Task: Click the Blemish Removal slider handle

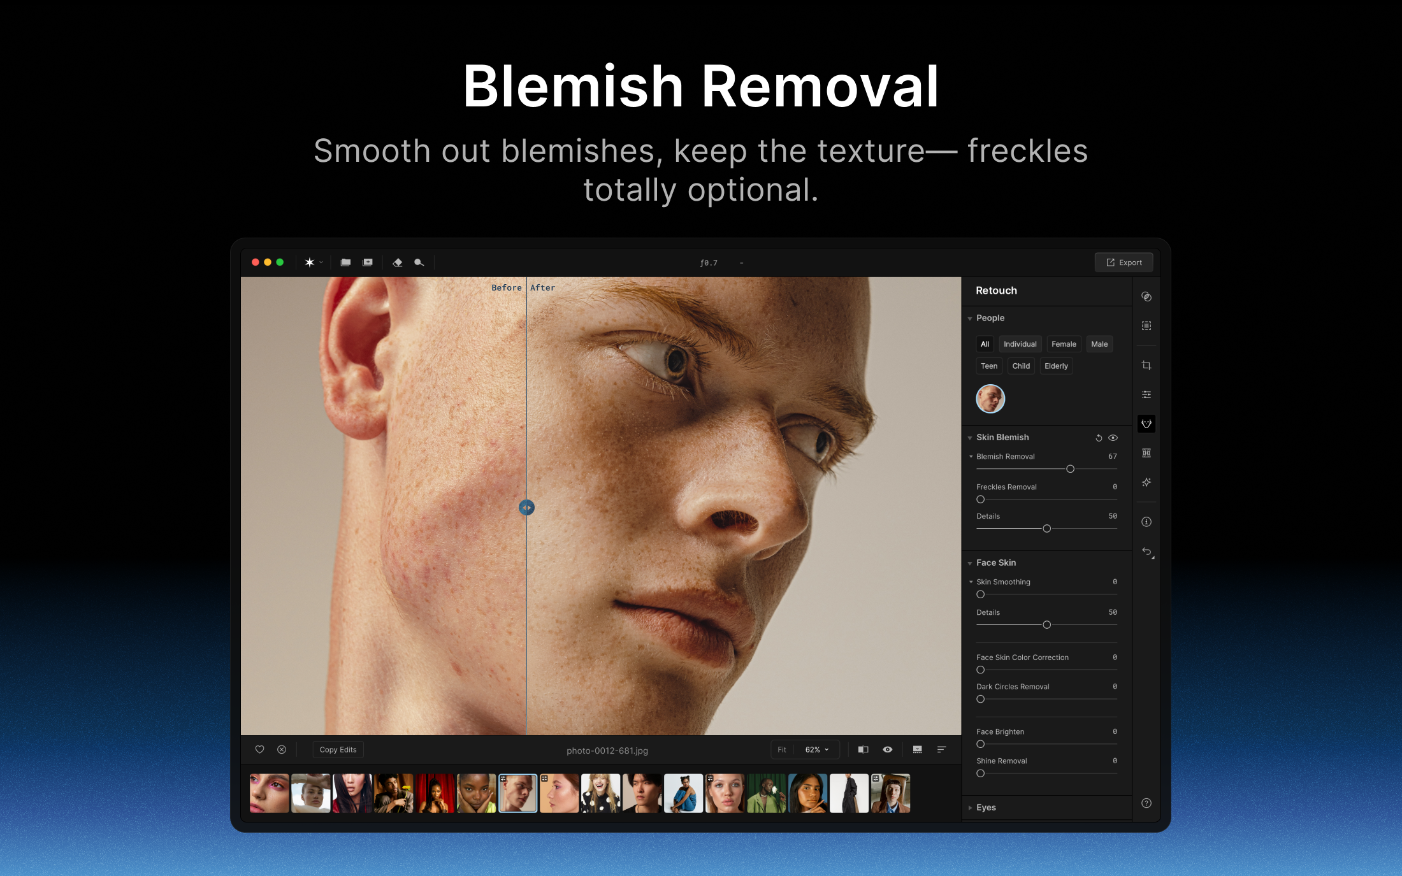Action: point(1071,469)
